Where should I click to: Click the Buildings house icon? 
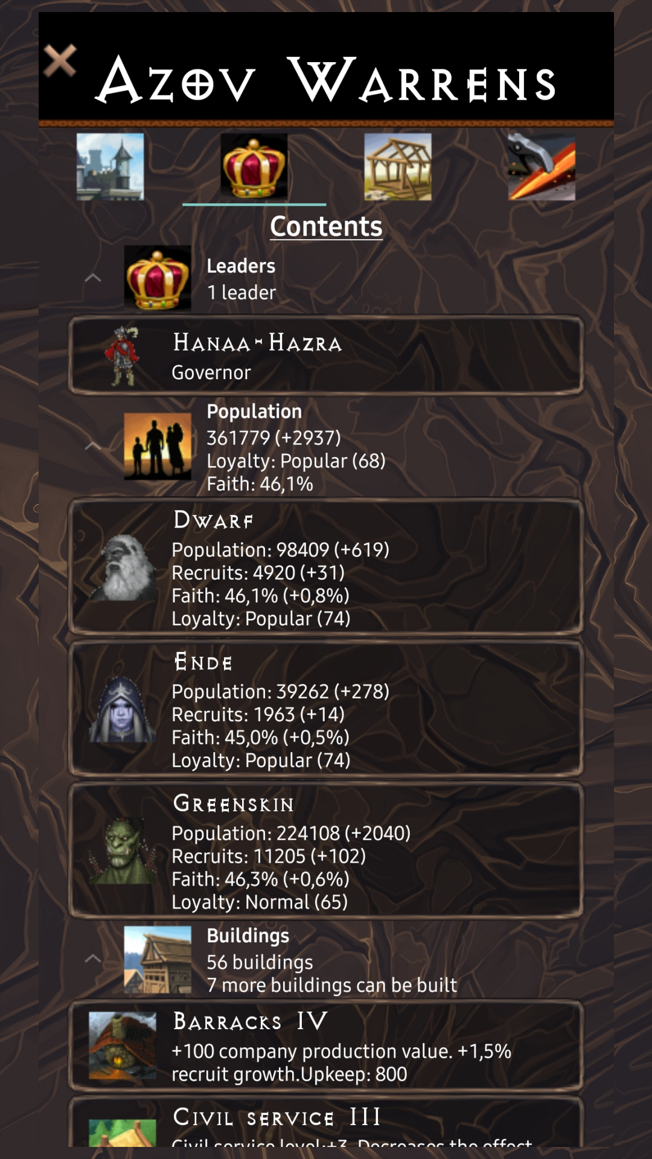coord(158,960)
